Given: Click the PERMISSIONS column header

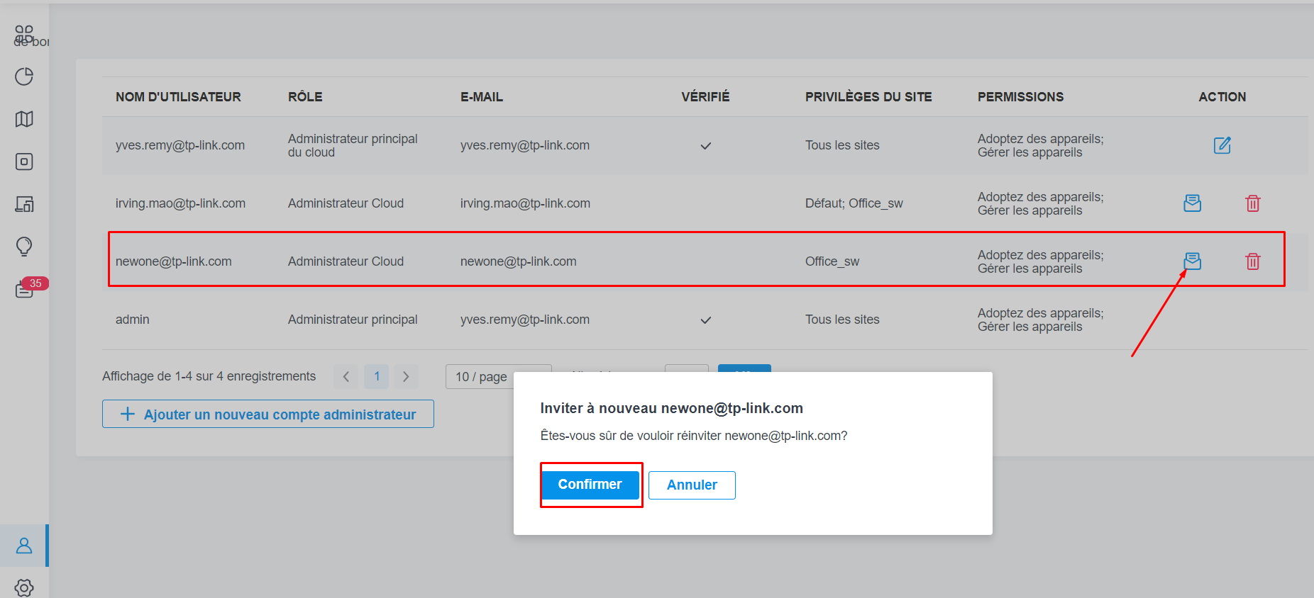Looking at the screenshot, I should (1020, 97).
